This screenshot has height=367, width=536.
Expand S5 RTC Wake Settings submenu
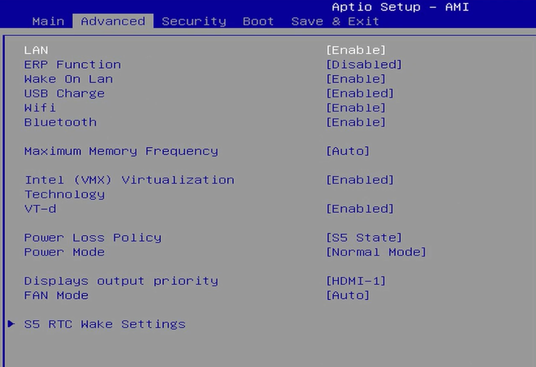click(105, 324)
